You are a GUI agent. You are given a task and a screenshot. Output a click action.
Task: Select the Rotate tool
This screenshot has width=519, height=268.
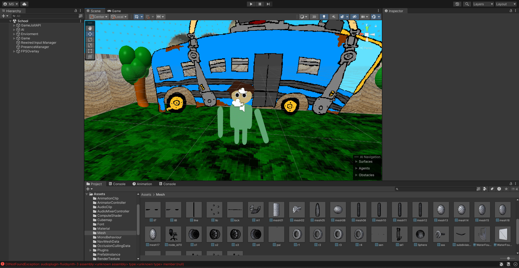pos(90,39)
